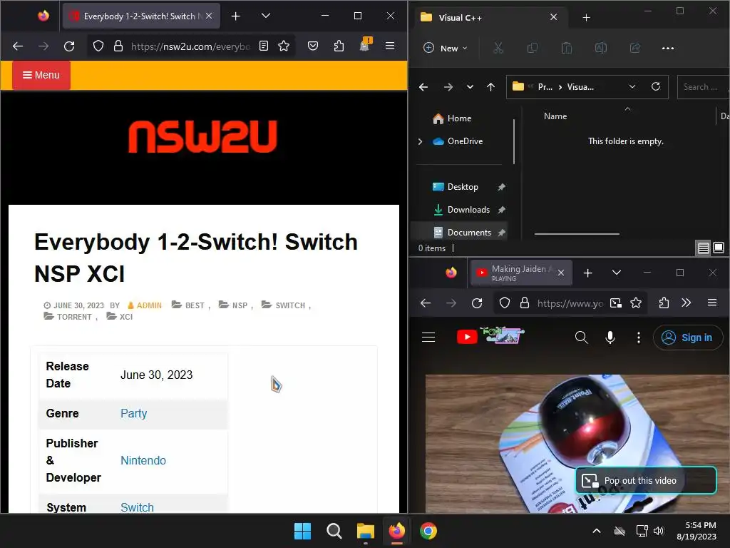Open the See more menu in File Explorer

pyautogui.click(x=667, y=48)
